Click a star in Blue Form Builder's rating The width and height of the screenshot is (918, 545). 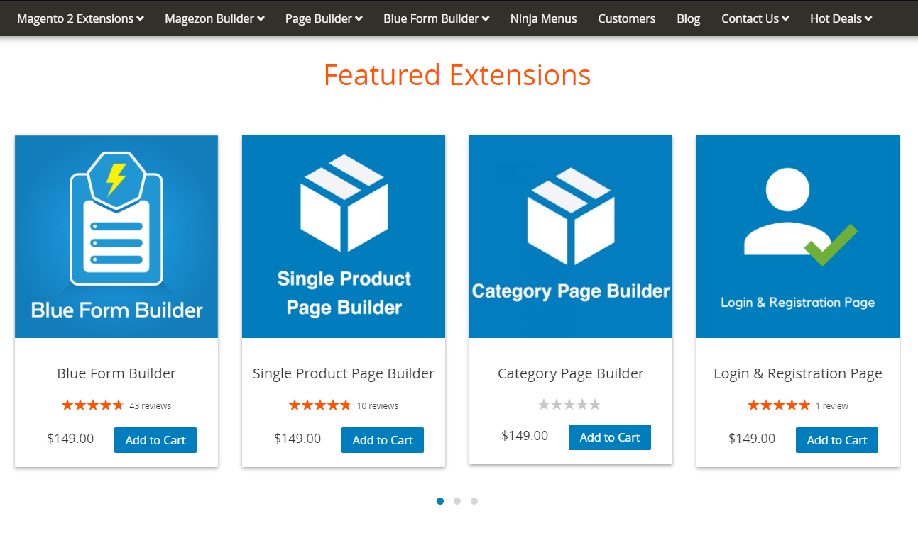92,405
